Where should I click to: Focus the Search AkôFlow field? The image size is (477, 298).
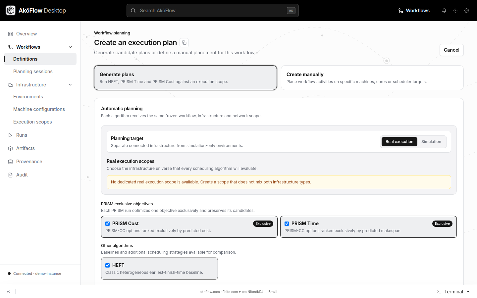[x=213, y=11]
